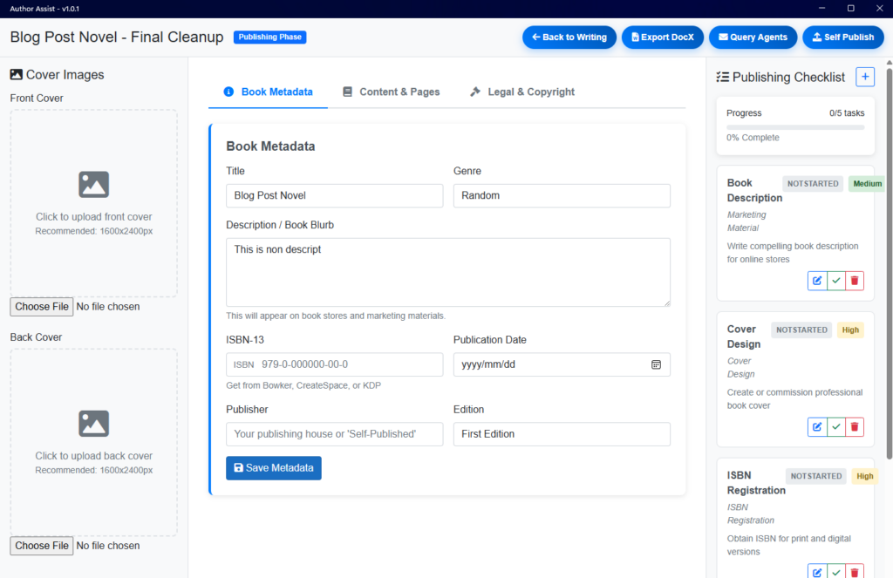Click edit icon on Cover Design task
This screenshot has width=893, height=578.
click(x=817, y=427)
